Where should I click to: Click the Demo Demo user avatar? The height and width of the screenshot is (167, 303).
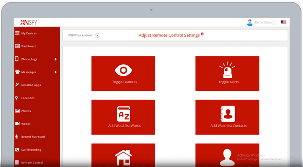coord(250,23)
